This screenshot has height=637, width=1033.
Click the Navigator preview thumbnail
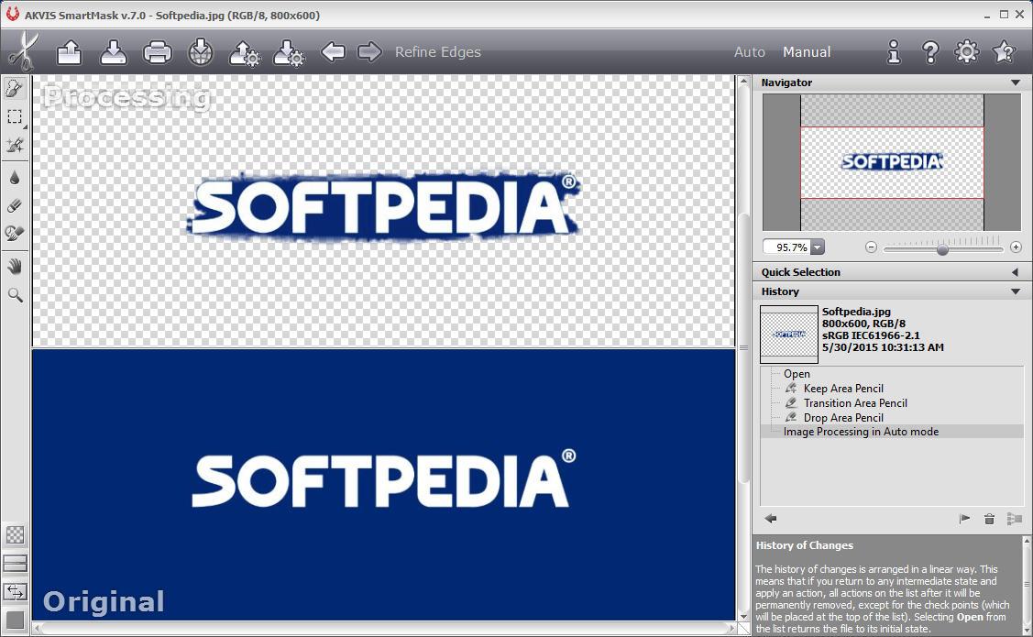[892, 162]
